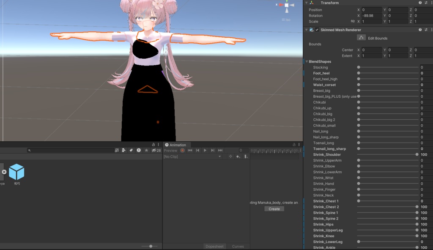Viewport: 433px width, 250px height.
Task: Go to first keyframe of clip
Action: pos(190,150)
